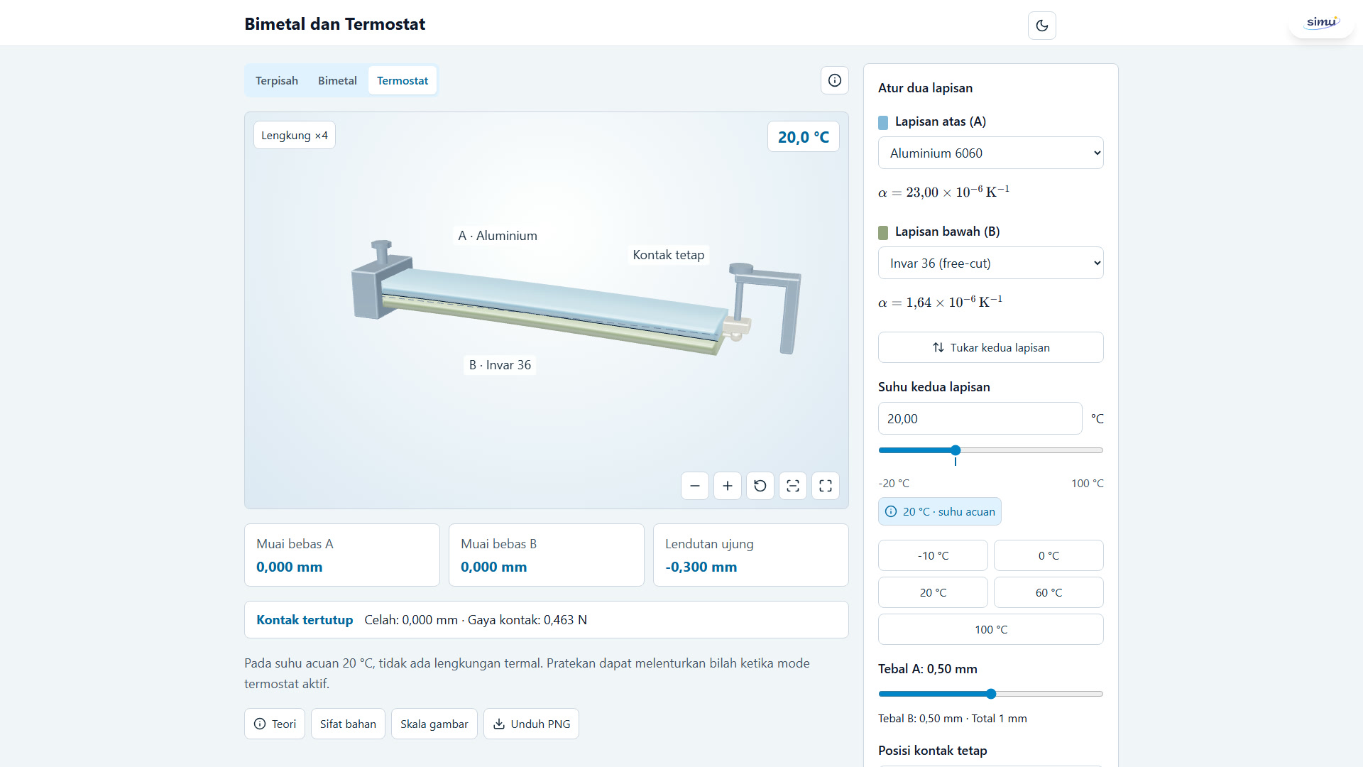Click the simu logo
The height and width of the screenshot is (767, 1363).
pos(1322,23)
